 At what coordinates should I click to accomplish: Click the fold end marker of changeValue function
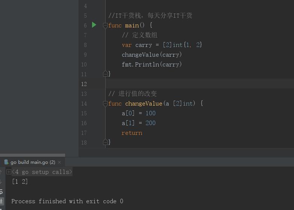coord(105,142)
